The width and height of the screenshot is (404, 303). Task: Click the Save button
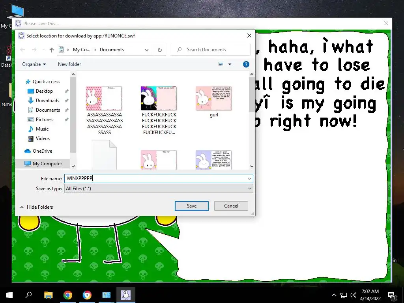(x=191, y=206)
